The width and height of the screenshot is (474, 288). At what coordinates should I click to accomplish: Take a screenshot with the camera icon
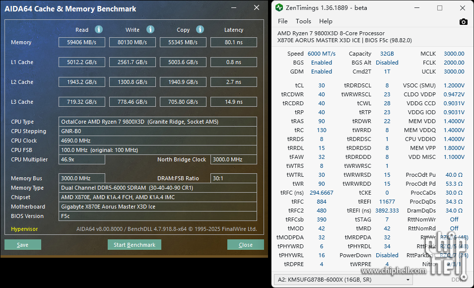[x=463, y=21]
